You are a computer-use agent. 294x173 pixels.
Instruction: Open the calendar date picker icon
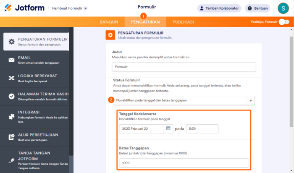coord(168,128)
